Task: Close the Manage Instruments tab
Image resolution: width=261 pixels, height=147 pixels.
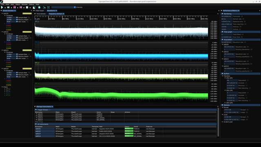Action: (52, 107)
